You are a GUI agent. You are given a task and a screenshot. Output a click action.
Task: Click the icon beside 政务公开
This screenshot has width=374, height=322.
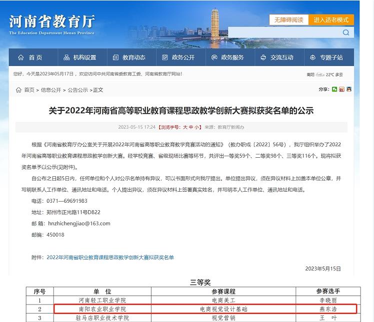[x=165, y=57]
